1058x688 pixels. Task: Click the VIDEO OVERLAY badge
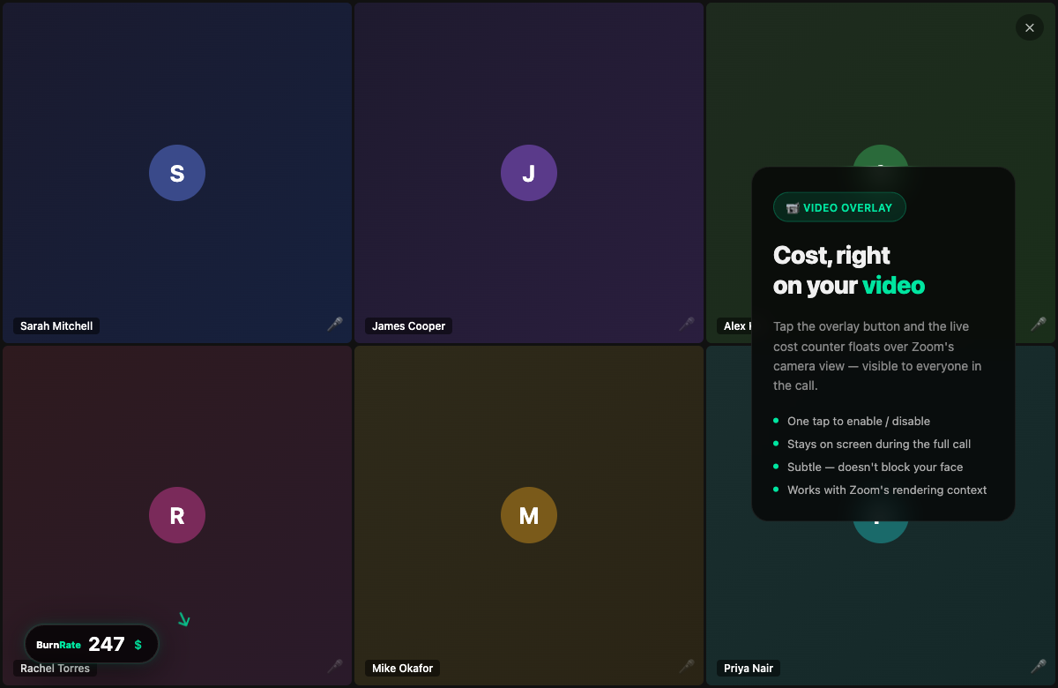tap(839, 207)
